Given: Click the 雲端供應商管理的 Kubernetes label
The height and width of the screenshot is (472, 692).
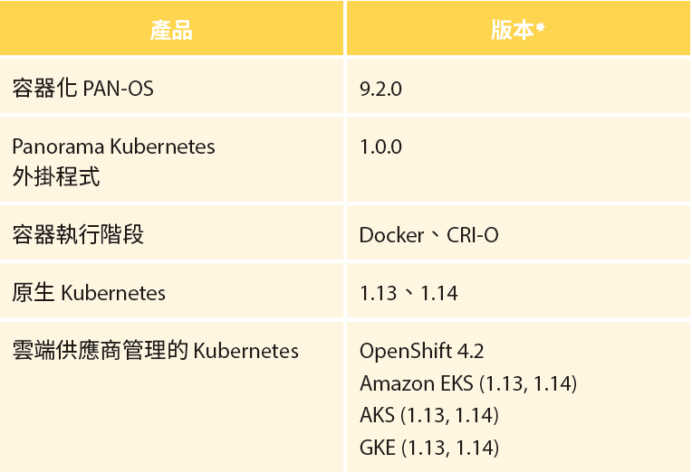Looking at the screenshot, I should click(x=156, y=351).
